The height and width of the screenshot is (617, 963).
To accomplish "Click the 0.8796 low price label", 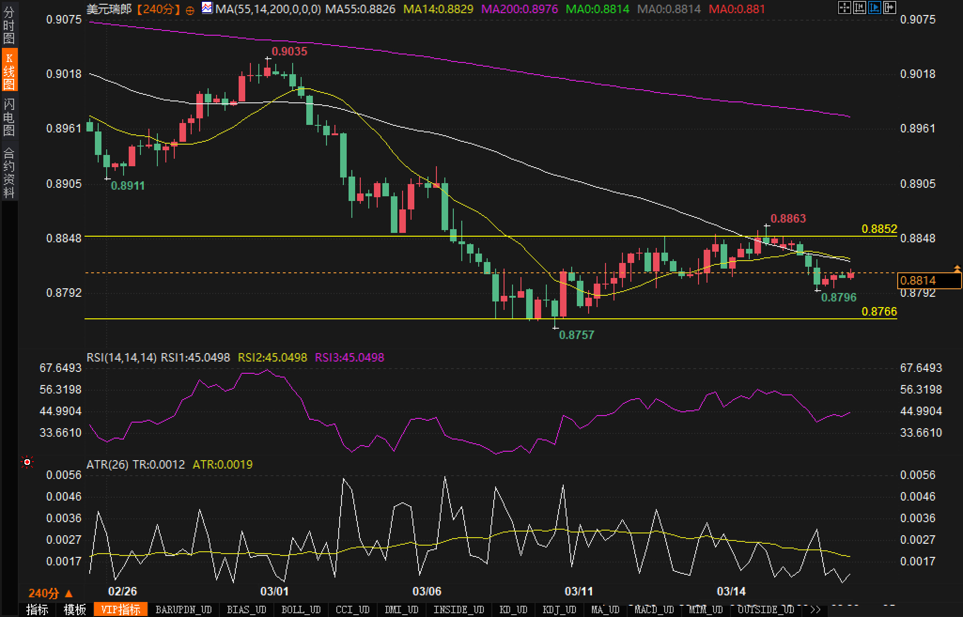I will coord(839,297).
